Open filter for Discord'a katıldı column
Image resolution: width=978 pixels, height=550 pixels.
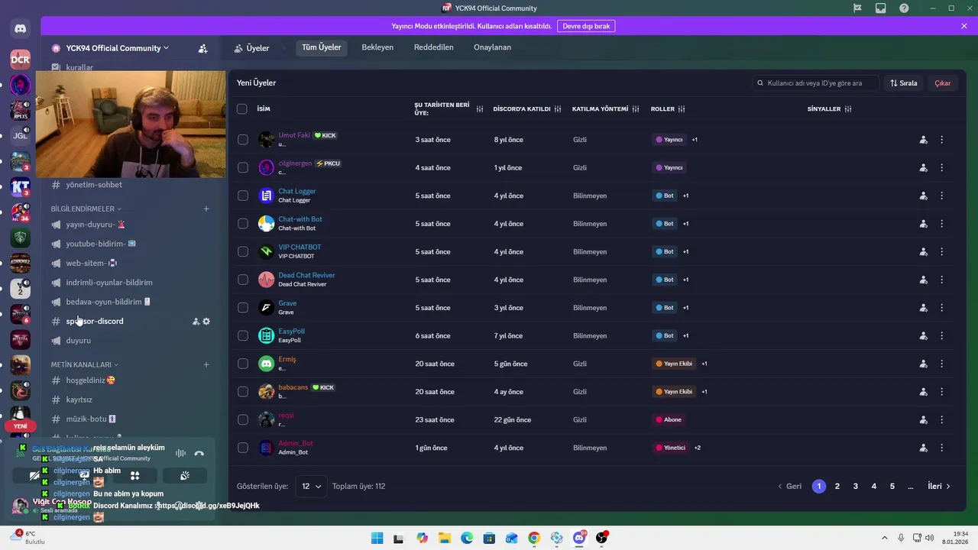[x=558, y=109]
